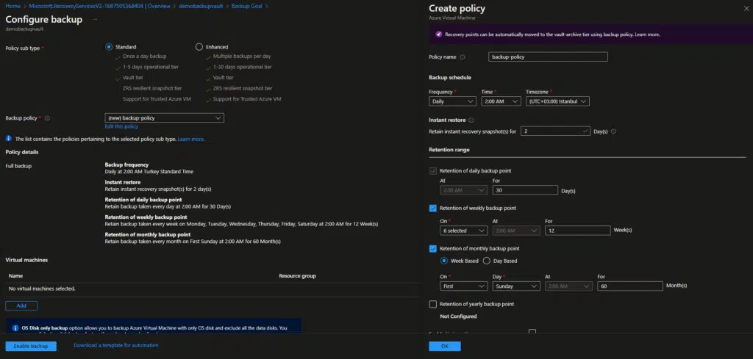Click the purple rocket icon in archive-tier banner
The image size is (753, 359).
[x=438, y=35]
